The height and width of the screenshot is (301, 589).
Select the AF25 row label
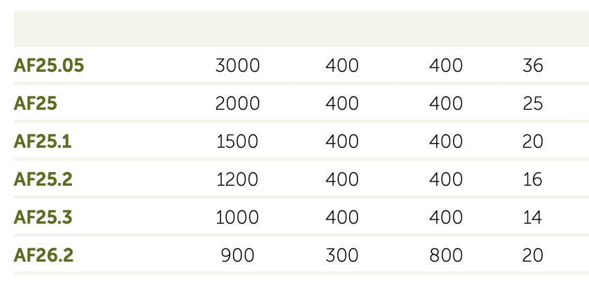tap(35, 104)
